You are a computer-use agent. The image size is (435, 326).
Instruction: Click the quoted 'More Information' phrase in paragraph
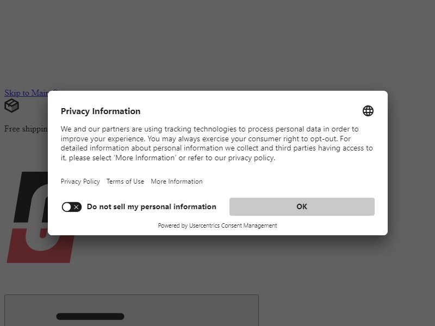(145, 158)
